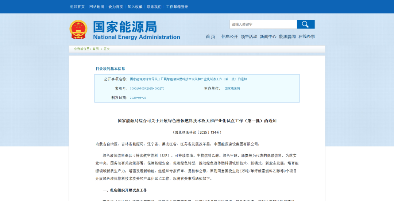Click document number 国能综通科技〔2025〕134号
This screenshot has width=394, height=201.
coord(197,132)
